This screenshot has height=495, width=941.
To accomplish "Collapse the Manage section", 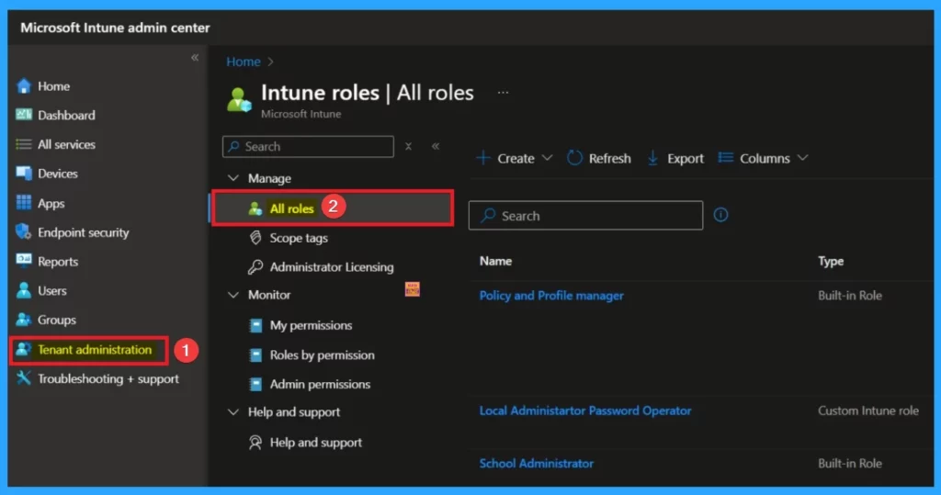I will (x=232, y=178).
